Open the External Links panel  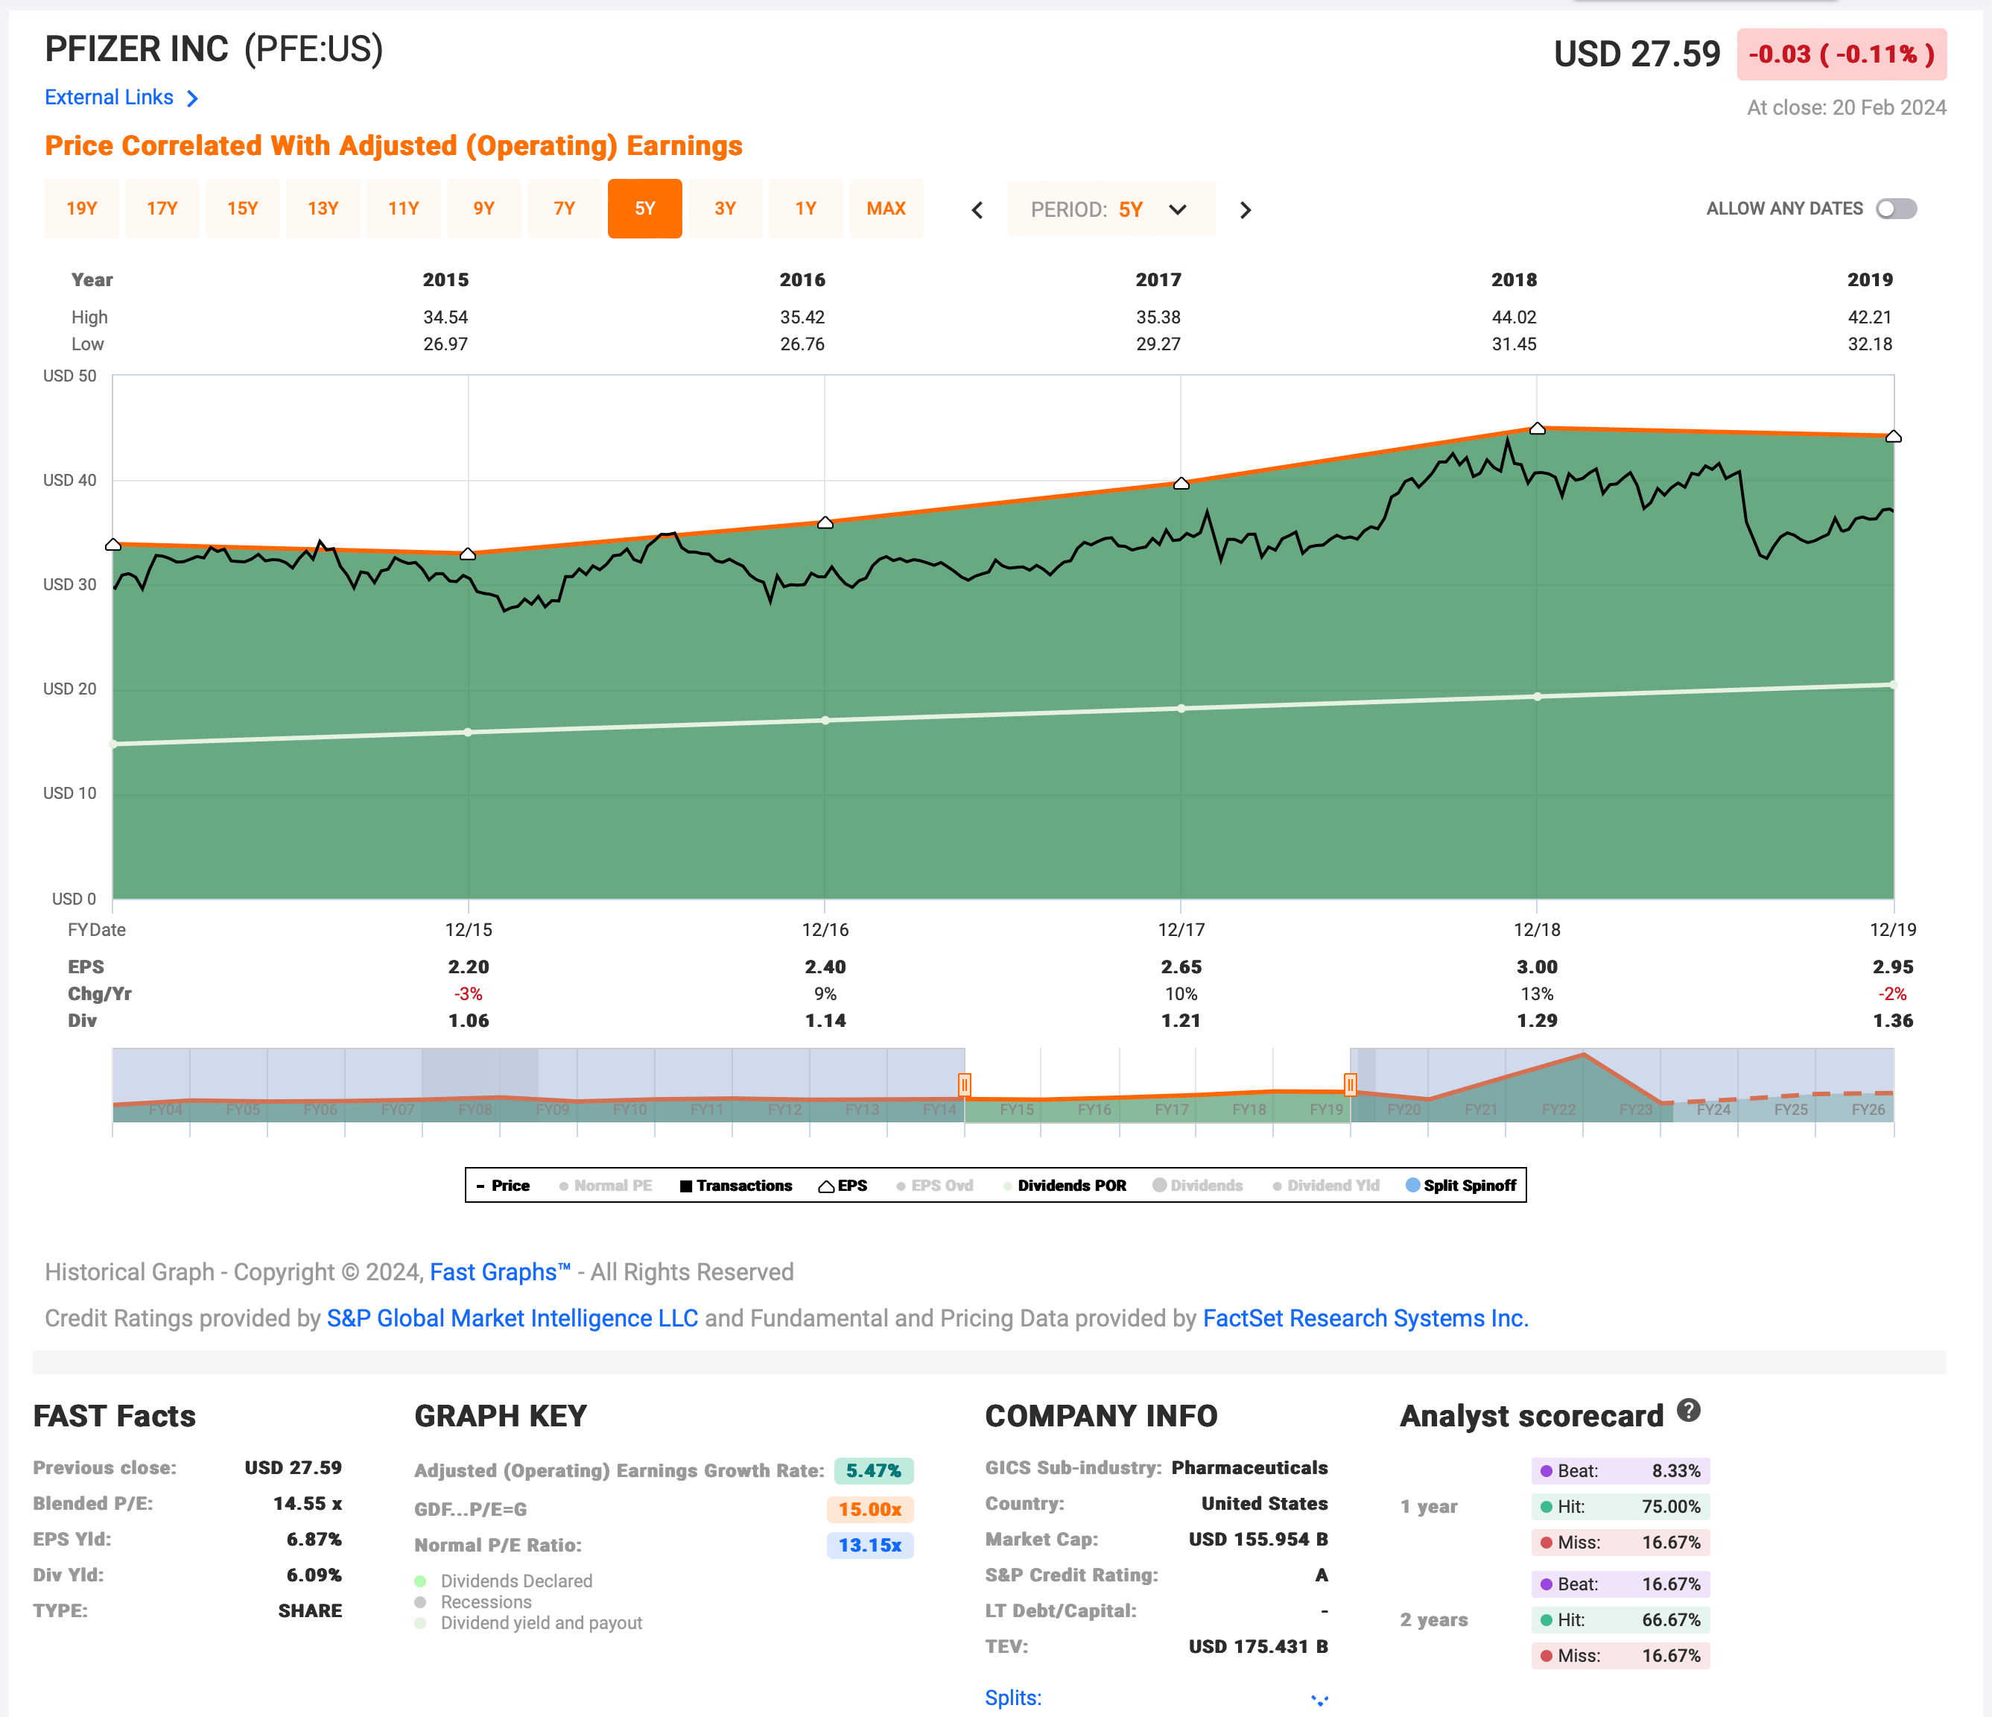121,96
